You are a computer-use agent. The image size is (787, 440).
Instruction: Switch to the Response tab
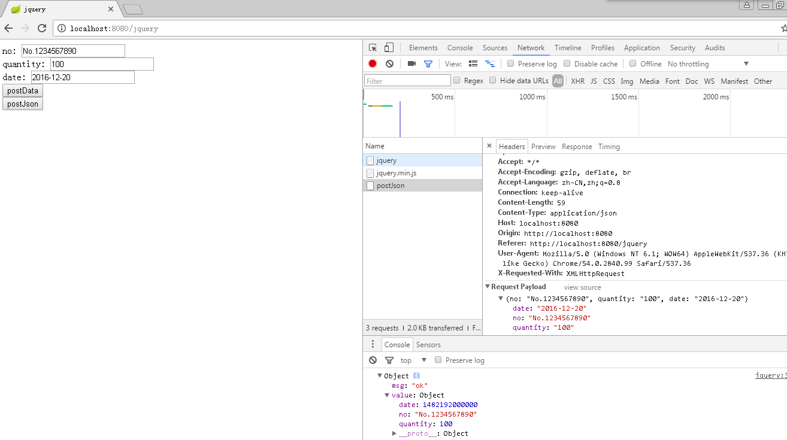[576, 147]
